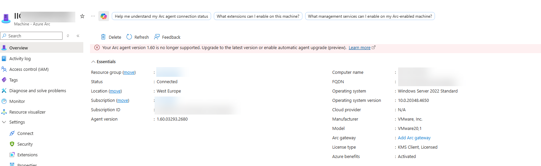
Task: Toggle expand/collapse all menu groups
Action: click(x=68, y=36)
